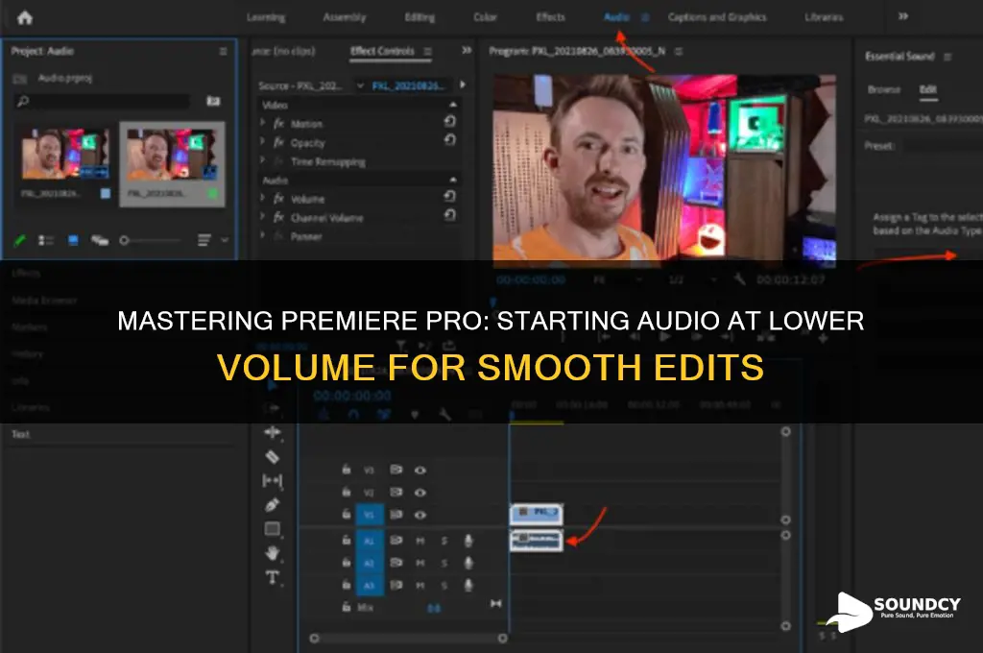
Task: Open the Browse tab in Essential Sound
Action: (884, 89)
